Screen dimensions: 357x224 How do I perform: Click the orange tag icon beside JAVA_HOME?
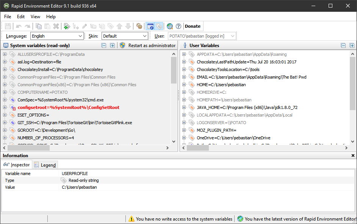pos(192,107)
